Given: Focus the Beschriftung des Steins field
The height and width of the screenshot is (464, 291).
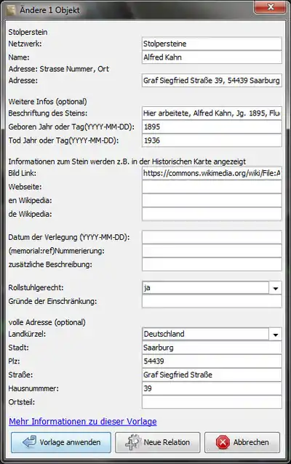Looking at the screenshot, I should (212, 113).
